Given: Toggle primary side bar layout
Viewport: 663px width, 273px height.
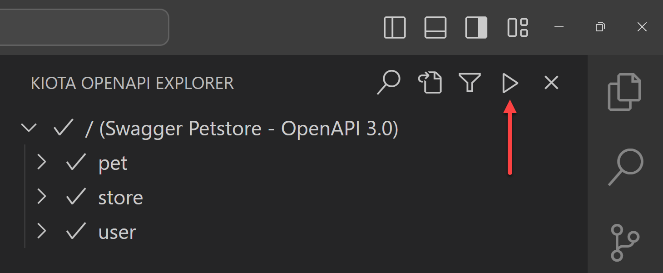Looking at the screenshot, I should click(395, 28).
